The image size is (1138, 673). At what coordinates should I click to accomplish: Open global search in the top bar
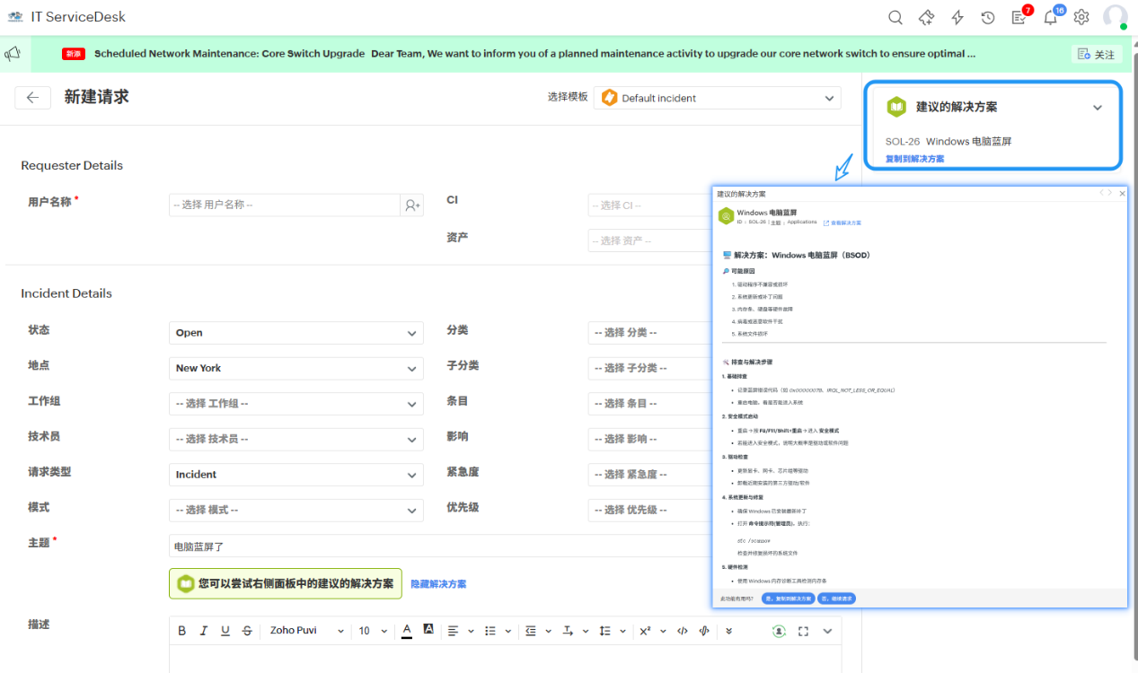[895, 17]
